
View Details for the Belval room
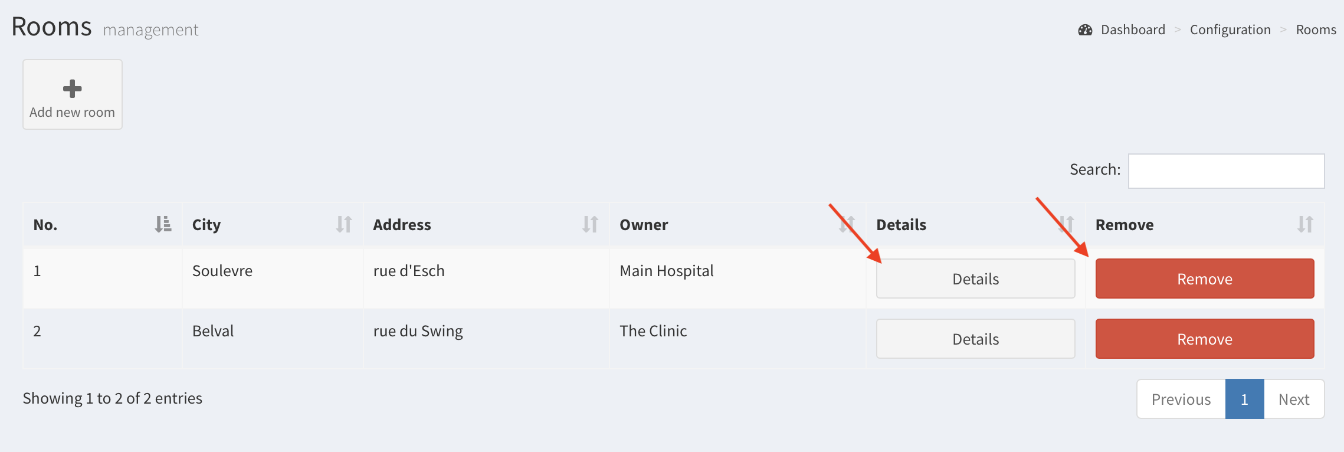975,339
